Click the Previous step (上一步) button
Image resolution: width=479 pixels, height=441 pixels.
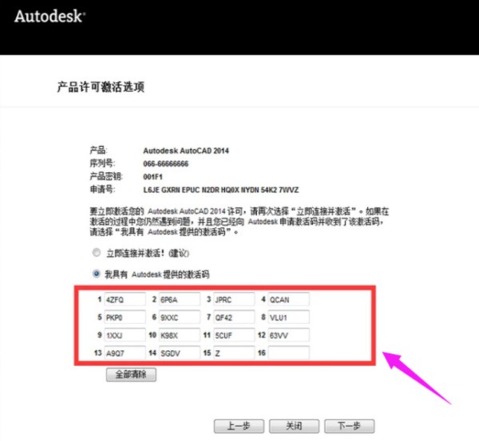coord(239,426)
